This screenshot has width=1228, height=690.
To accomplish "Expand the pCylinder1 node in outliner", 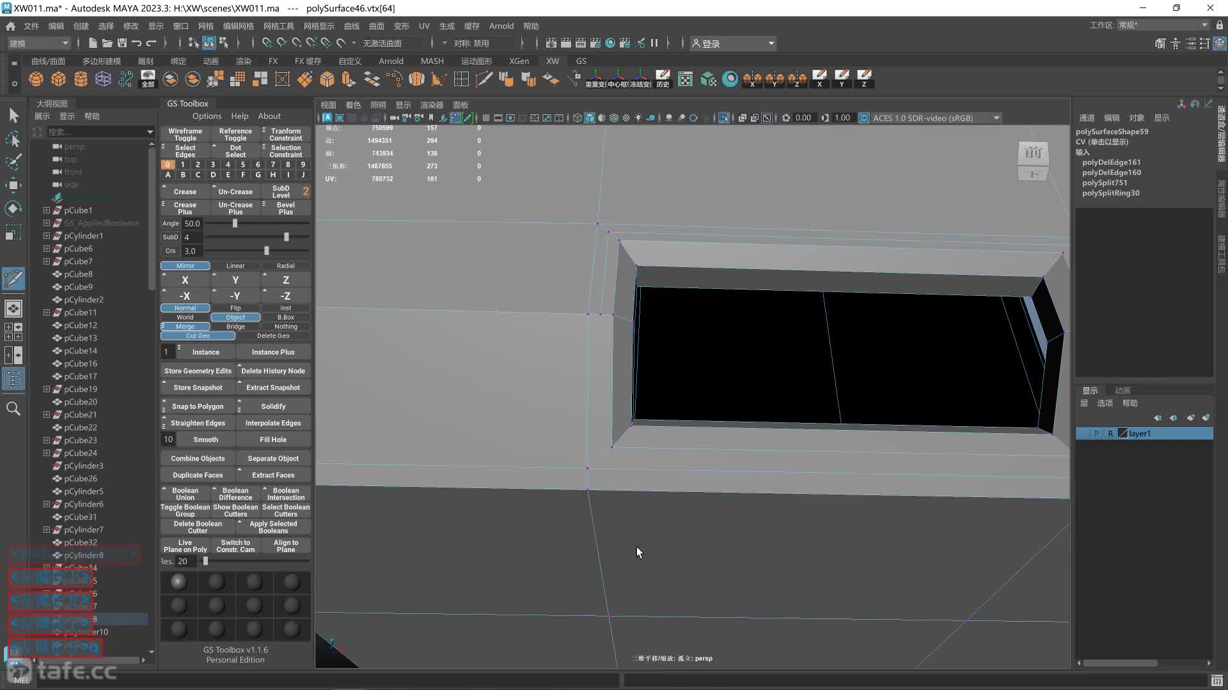I will click(x=46, y=236).
